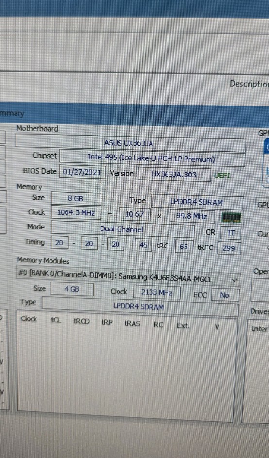
Task: Click the tRAS column header
Action: [133, 323]
